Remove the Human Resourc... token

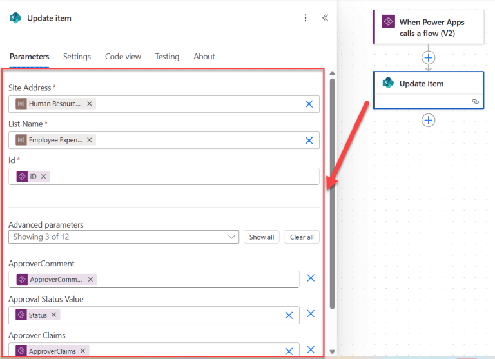tap(90, 104)
